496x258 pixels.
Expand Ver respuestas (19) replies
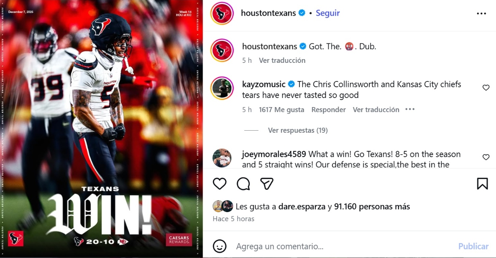click(x=298, y=130)
